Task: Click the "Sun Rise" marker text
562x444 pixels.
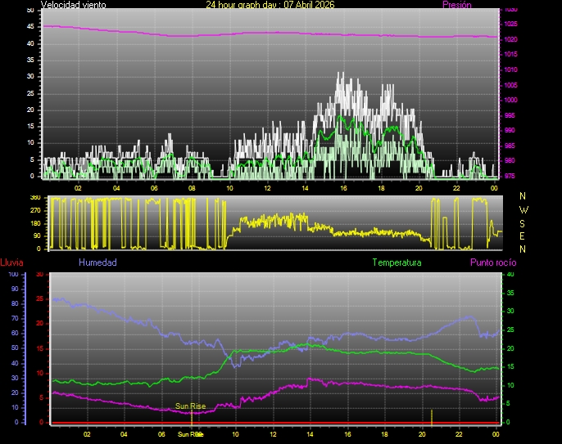Action: pos(190,406)
